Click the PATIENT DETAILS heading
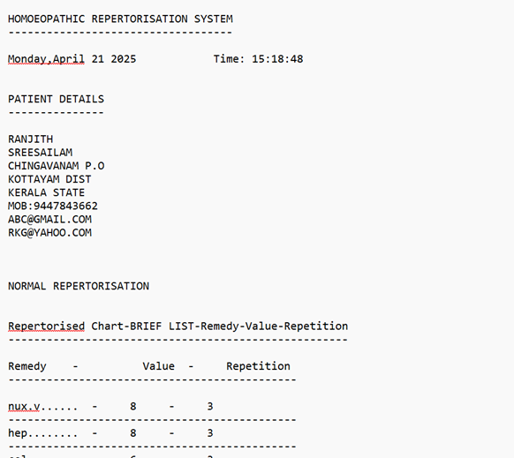This screenshot has height=458, width=514. (x=56, y=99)
